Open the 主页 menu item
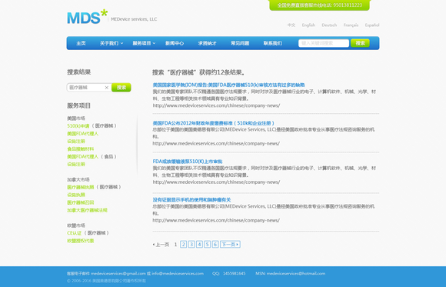 81,43
